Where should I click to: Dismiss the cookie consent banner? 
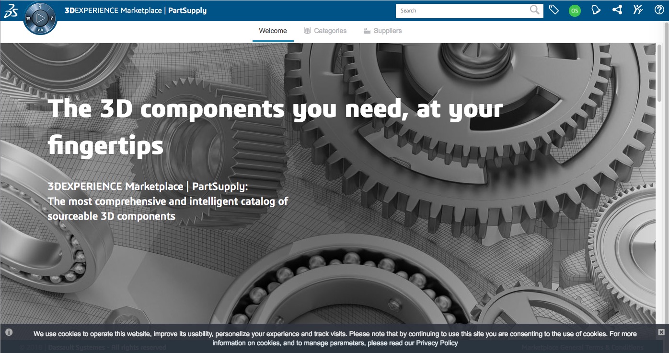(x=661, y=331)
